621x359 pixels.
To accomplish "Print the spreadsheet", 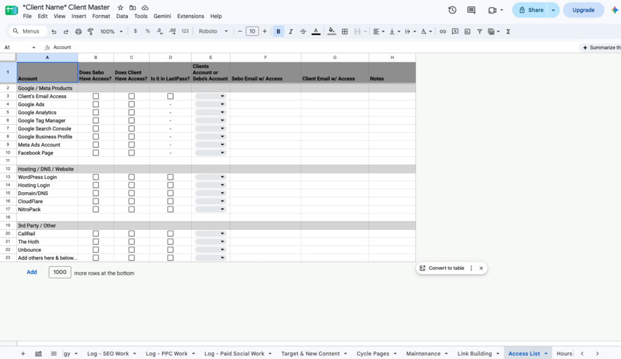I will click(78, 32).
